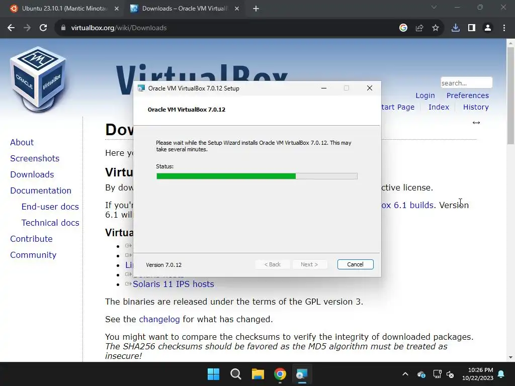Screen dimensions: 515x386
Task: Minimize the VirtualBox Setup dialog
Action: point(324,88)
